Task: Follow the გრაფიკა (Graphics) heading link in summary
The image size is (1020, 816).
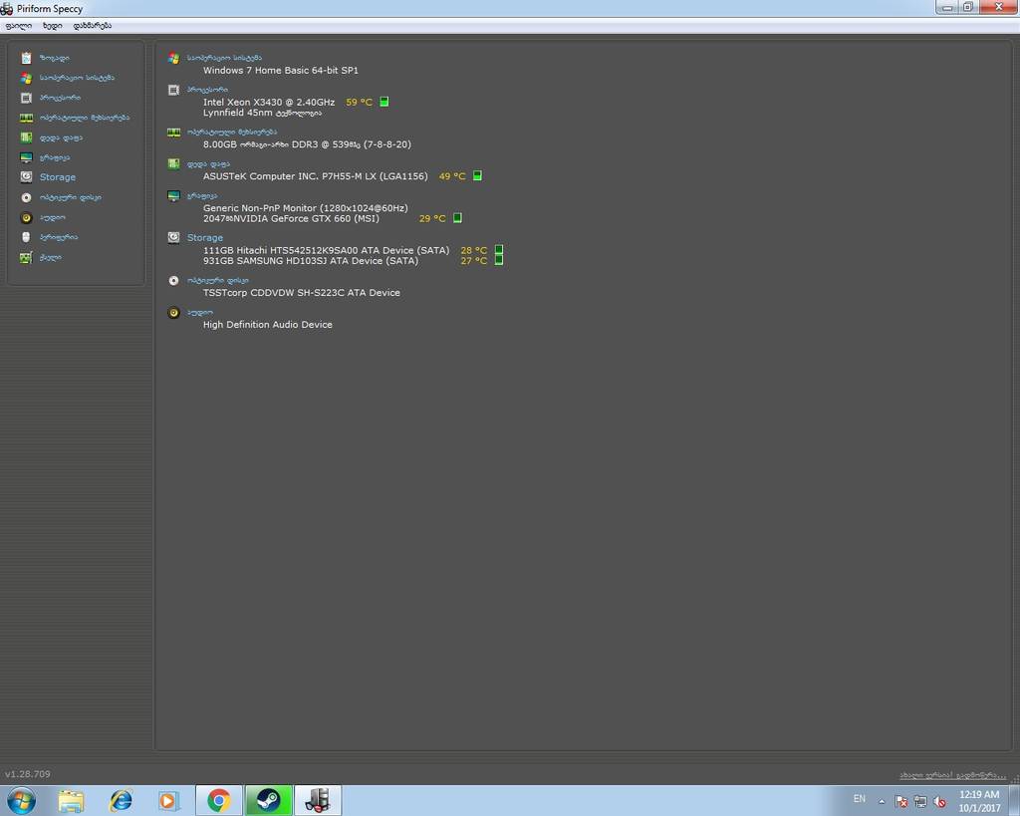Action: [202, 196]
